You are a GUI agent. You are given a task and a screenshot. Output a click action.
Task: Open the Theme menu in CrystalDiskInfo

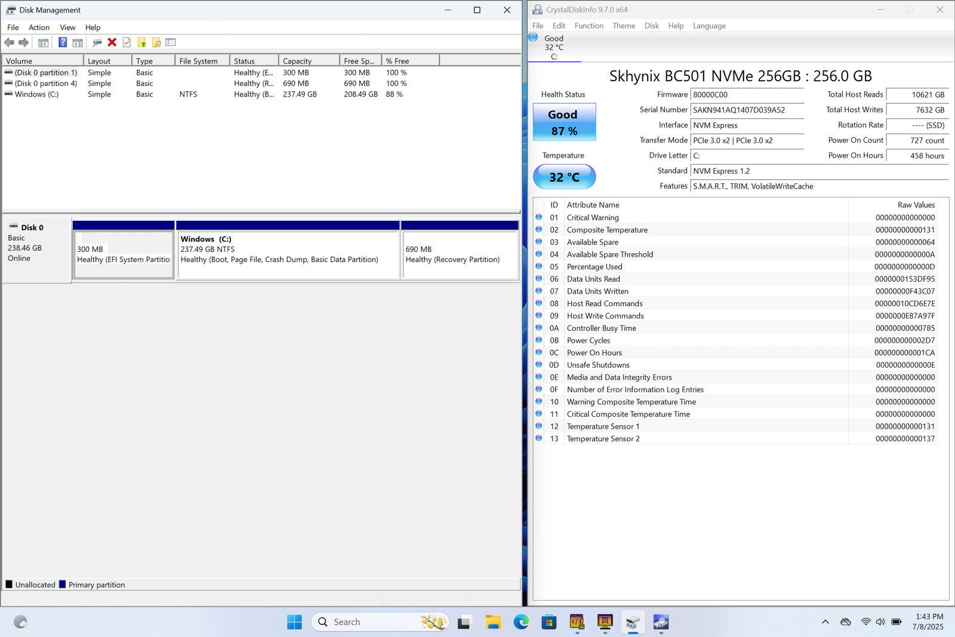(623, 26)
